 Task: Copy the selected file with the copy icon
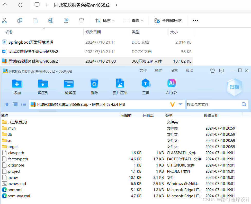tap(20, 21)
